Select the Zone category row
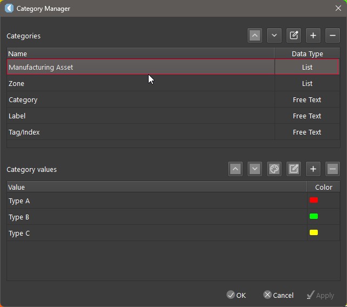347x307 pixels. pyautogui.click(x=141, y=84)
